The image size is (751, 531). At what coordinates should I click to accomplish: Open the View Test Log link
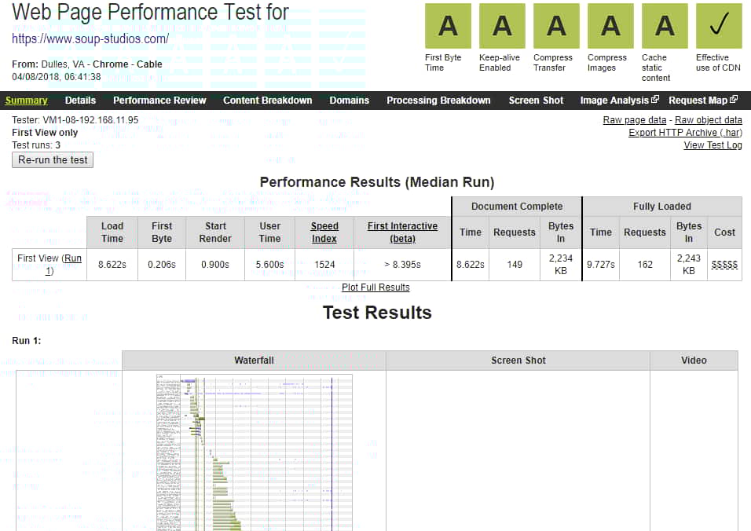pos(713,145)
